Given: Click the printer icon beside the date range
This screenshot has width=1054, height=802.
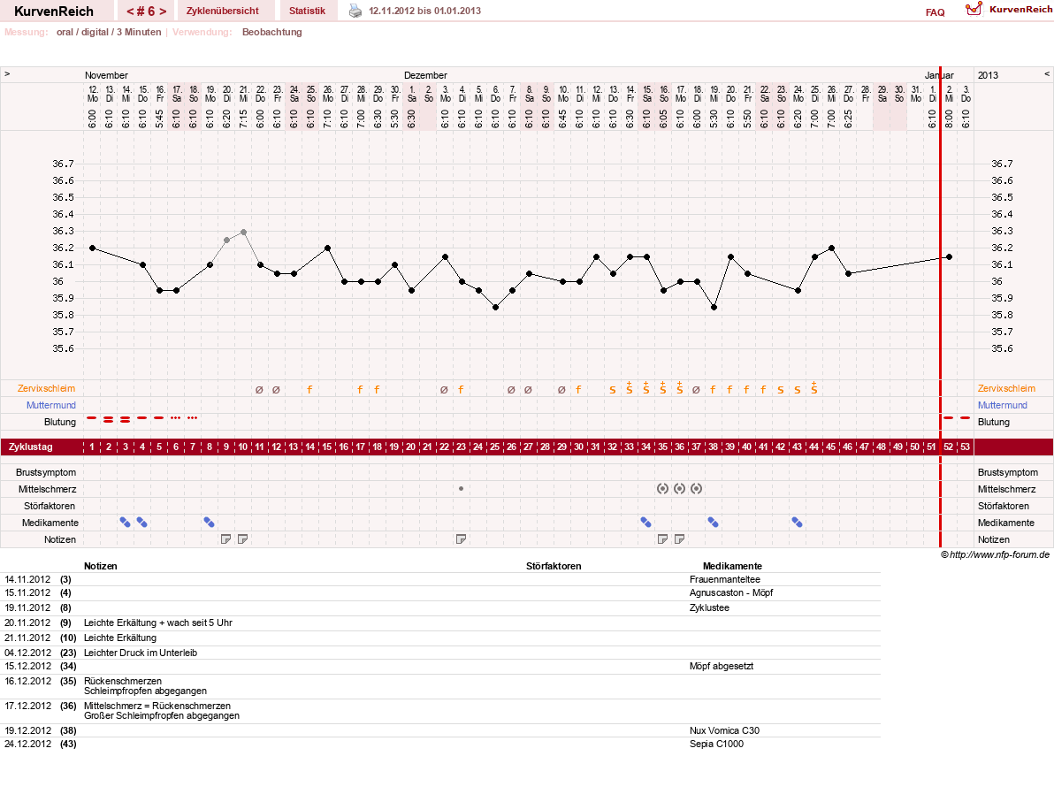Looking at the screenshot, I should [355, 11].
